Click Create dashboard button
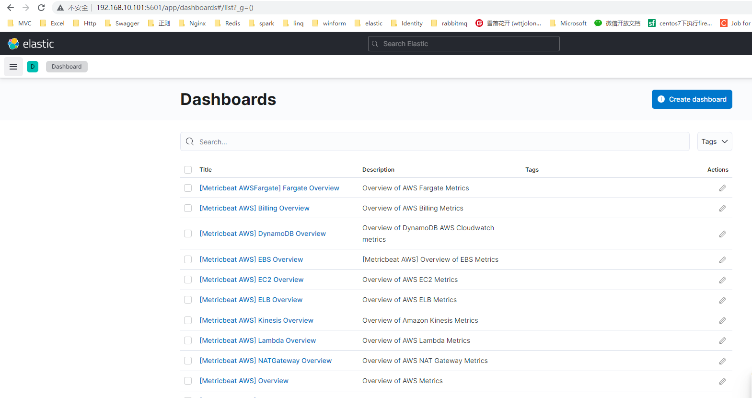The width and height of the screenshot is (752, 398). click(x=692, y=99)
